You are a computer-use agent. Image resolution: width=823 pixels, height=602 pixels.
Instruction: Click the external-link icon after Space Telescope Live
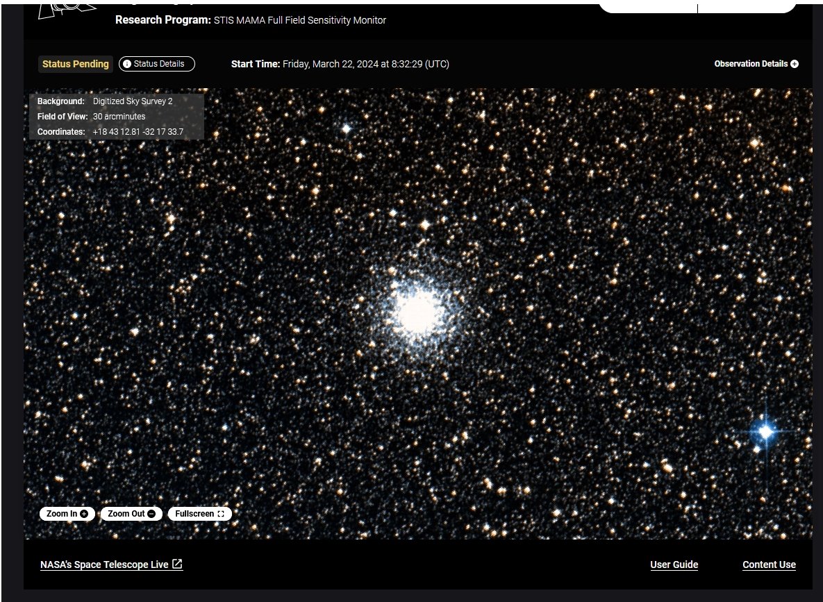177,565
